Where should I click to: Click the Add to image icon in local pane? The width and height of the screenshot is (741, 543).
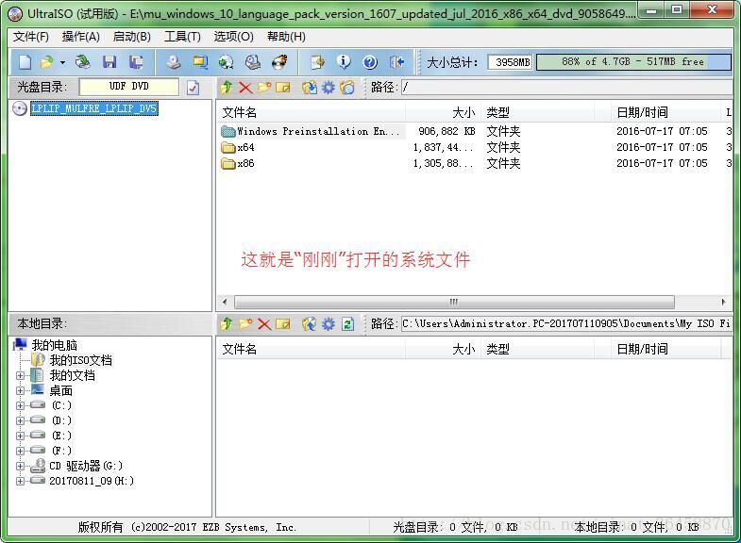point(310,324)
